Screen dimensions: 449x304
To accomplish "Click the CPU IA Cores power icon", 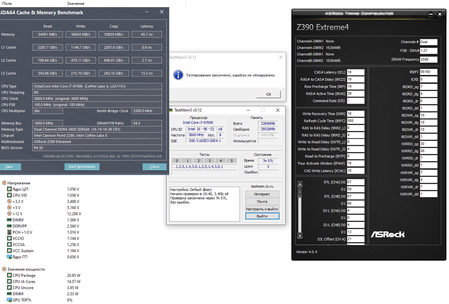I will tap(9, 281).
